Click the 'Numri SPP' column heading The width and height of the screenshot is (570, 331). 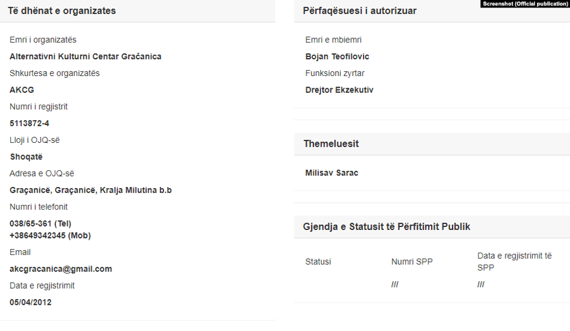click(x=412, y=262)
